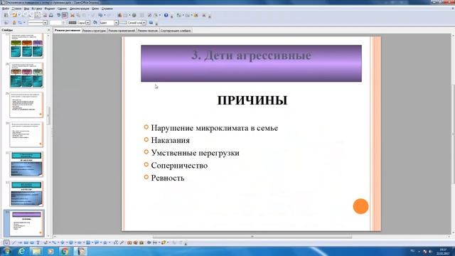Click the fill color swatch next to 'Синий'
This screenshot has width=455, height=256.
pos(123,23)
